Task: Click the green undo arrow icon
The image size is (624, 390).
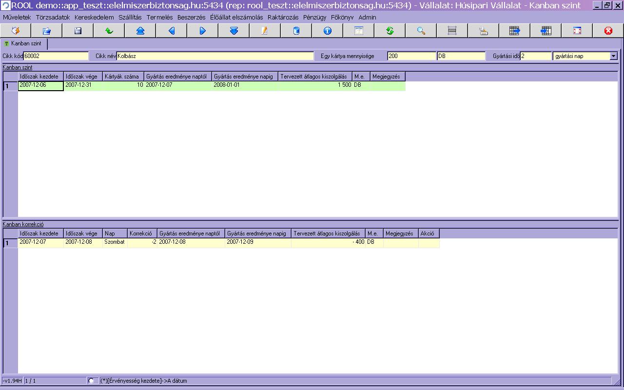Action: pyautogui.click(x=109, y=31)
